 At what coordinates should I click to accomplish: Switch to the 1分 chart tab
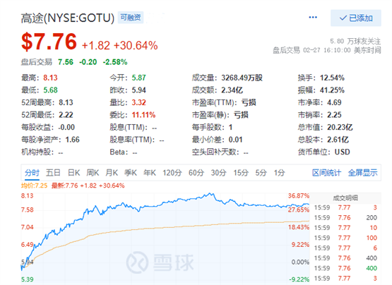tap(279, 173)
